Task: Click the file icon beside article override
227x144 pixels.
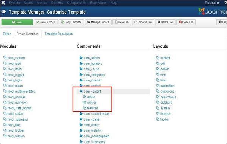Action: click(84, 97)
